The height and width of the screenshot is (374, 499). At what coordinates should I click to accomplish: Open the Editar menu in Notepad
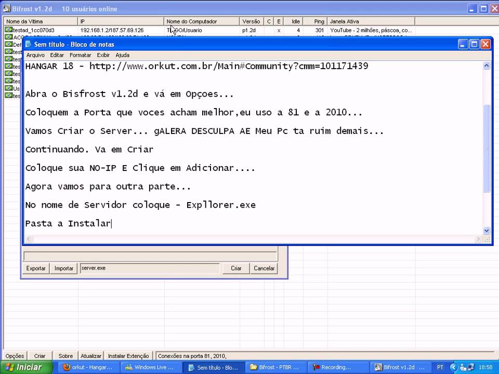pyautogui.click(x=57, y=55)
